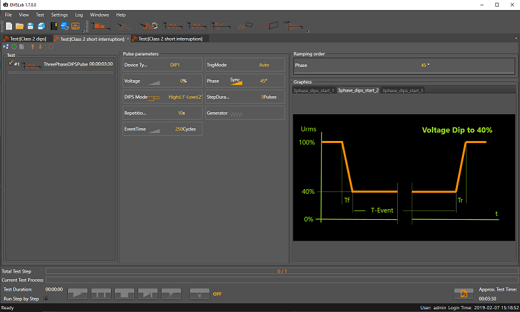This screenshot has height=312, width=520.
Task: Edit the StepDuration 3Pulses parameter
Action: 245,97
